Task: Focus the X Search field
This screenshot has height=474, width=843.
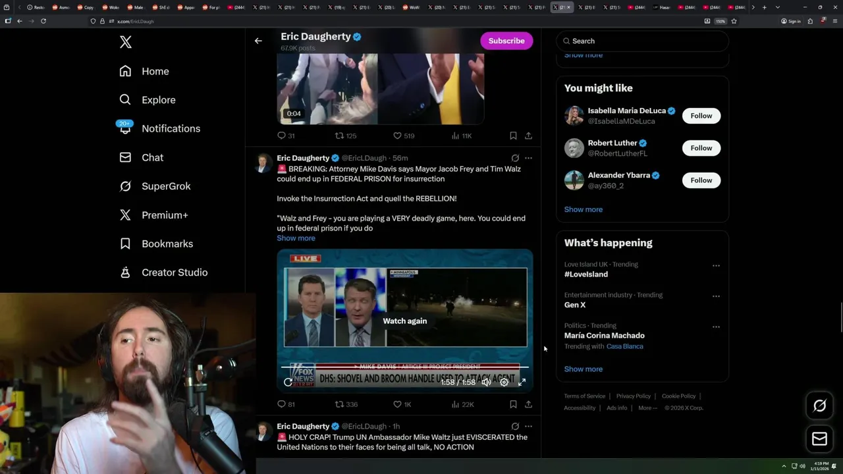Action: tap(642, 41)
